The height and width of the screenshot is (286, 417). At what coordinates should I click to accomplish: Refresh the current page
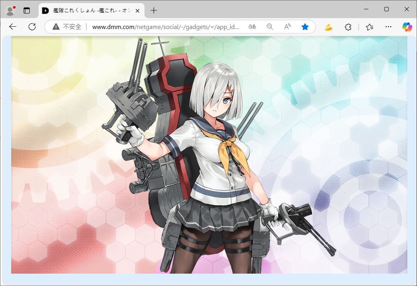(x=32, y=27)
